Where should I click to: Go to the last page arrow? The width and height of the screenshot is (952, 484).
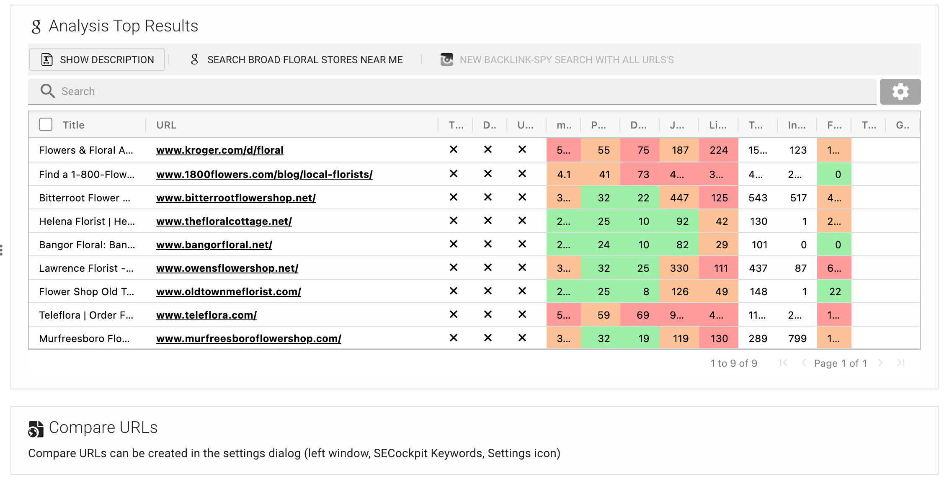(901, 363)
